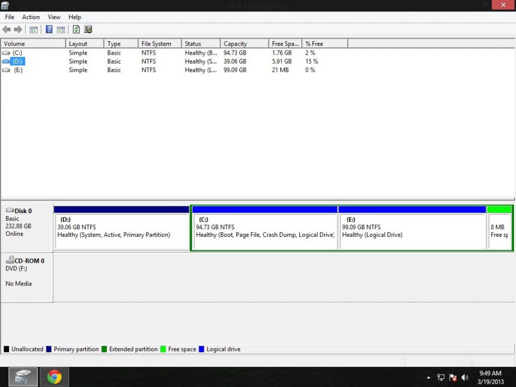The height and width of the screenshot is (387, 516).
Task: Launch Google Chrome from the taskbar
Action: click(x=54, y=377)
